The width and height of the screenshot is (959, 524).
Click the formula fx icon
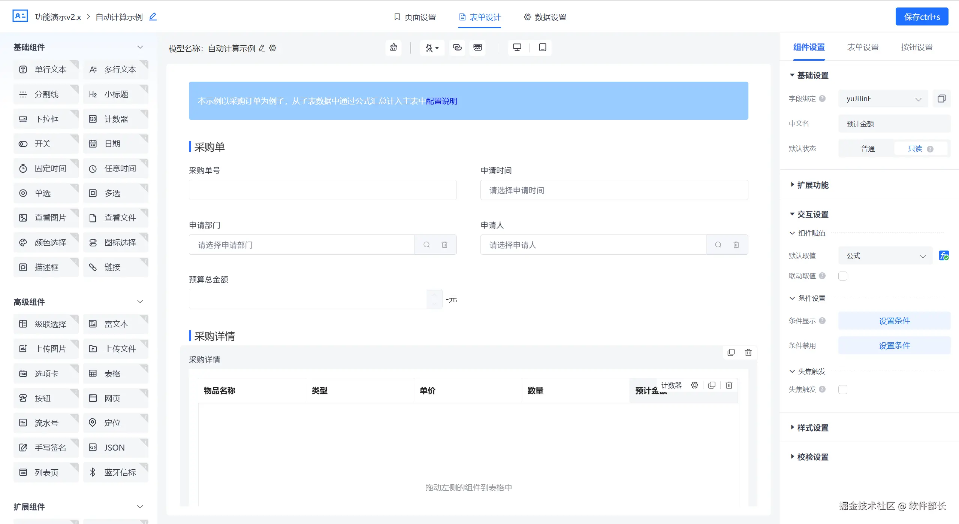[x=943, y=256]
